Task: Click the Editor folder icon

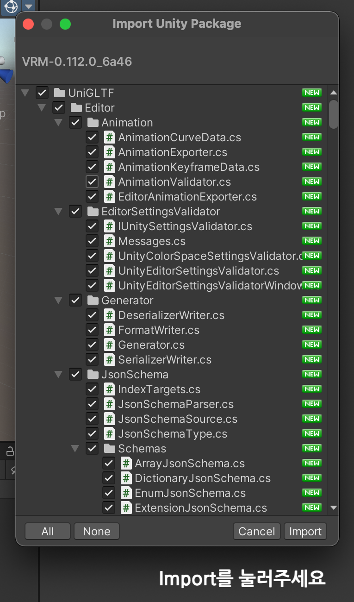Action: [76, 108]
